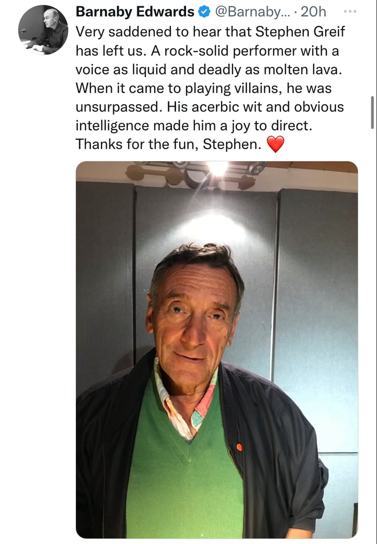
Task: Open the attached photo of the man
Action: [217, 349]
